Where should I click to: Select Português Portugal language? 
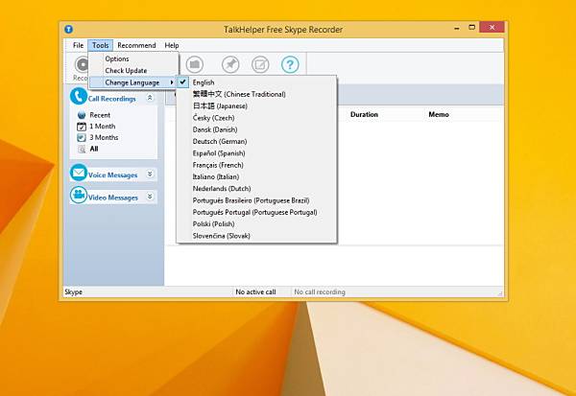click(256, 212)
